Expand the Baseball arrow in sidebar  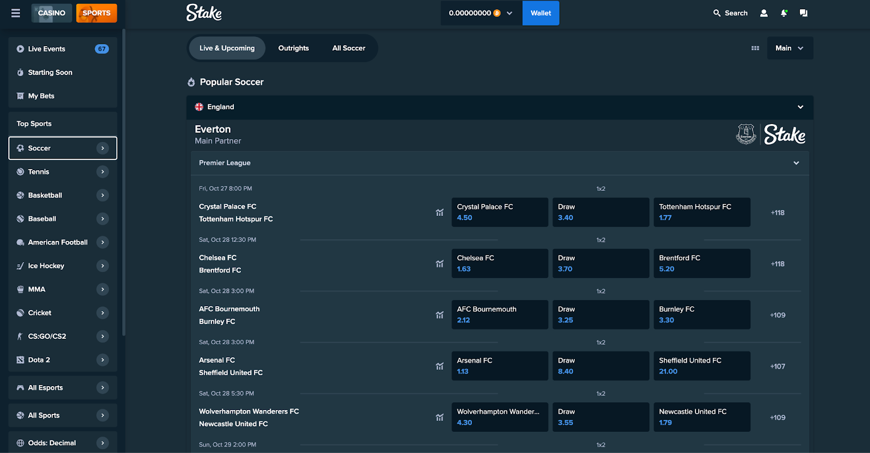click(103, 219)
